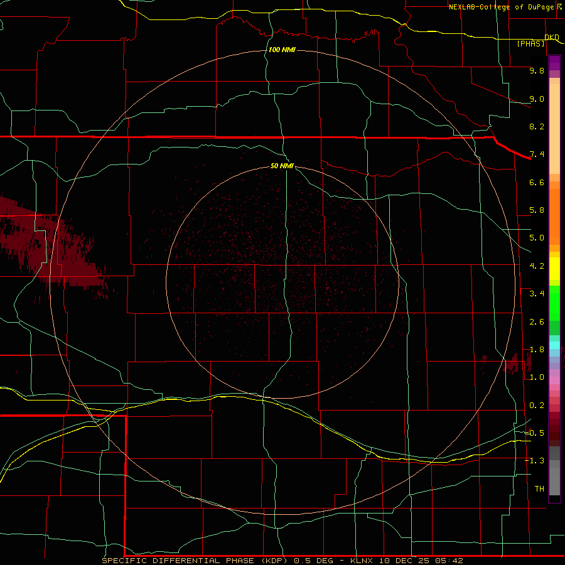Click the 100 NMI range ring label
565x565 pixels.
[x=282, y=50]
